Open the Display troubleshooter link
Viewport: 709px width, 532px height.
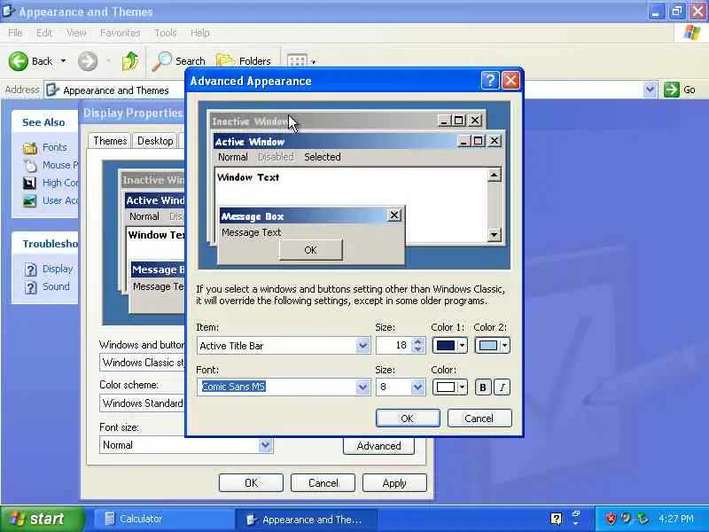(x=58, y=269)
